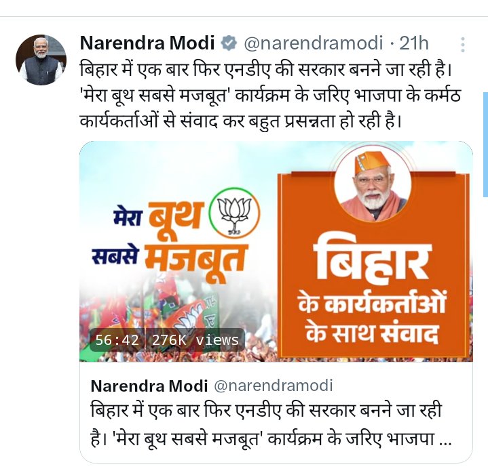Click the blue scrollbar on right edge
The image size is (488, 473).
[x=485, y=144]
